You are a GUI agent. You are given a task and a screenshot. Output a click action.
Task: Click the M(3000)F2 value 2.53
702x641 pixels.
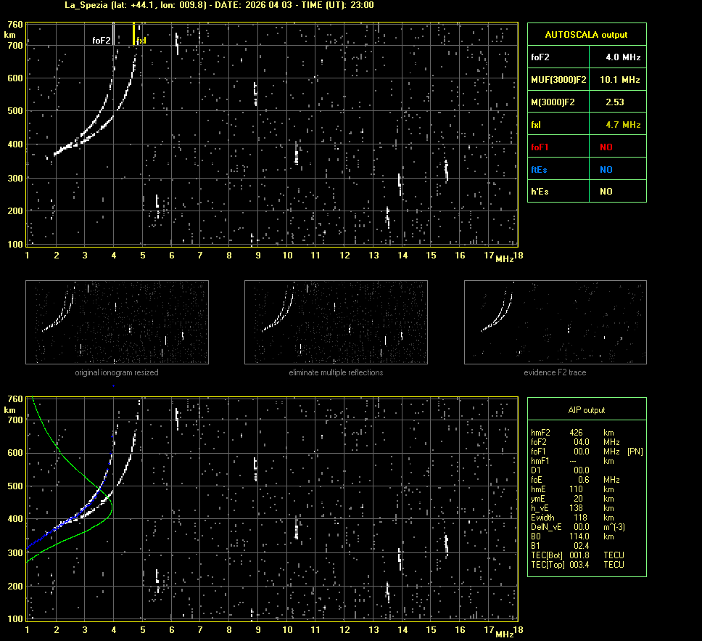[x=614, y=102]
